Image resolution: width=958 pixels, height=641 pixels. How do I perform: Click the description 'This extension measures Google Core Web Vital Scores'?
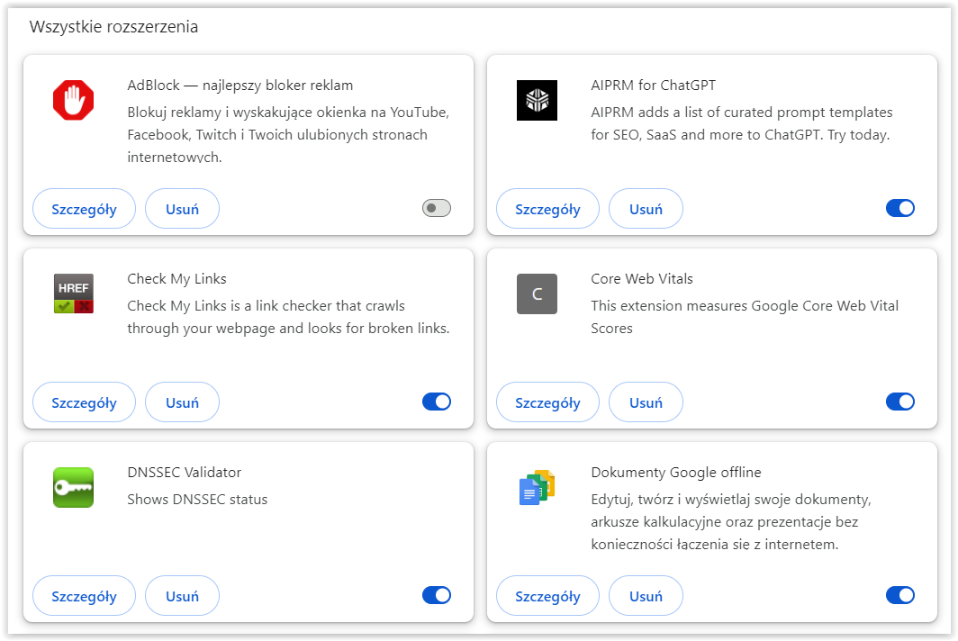745,317
